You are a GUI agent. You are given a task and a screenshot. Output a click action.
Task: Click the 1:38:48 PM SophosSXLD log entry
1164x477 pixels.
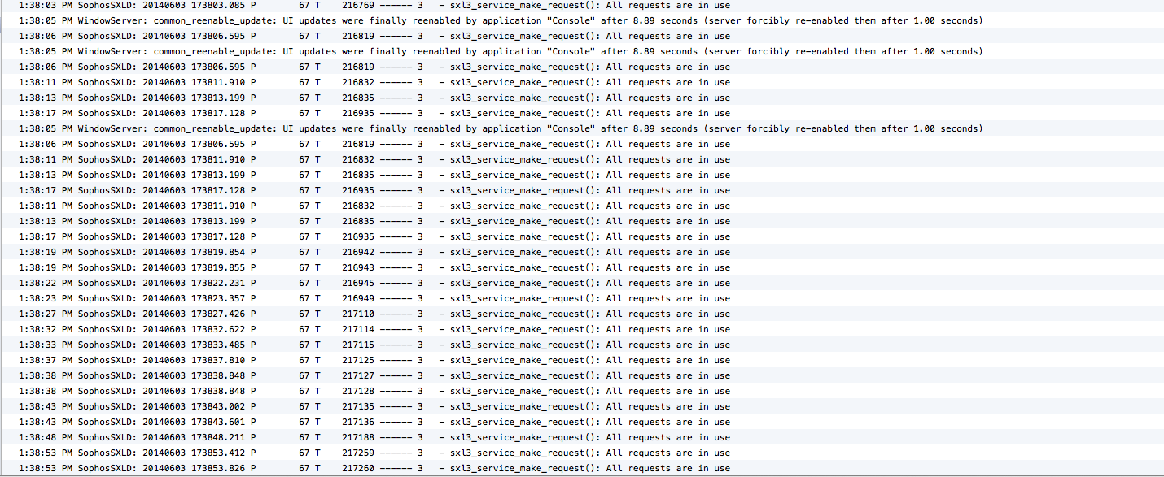click(x=582, y=437)
